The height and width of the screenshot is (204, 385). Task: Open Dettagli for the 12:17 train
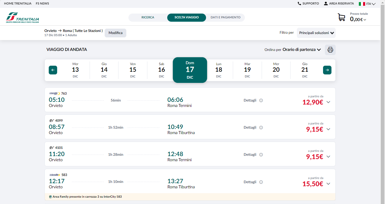tap(250, 182)
